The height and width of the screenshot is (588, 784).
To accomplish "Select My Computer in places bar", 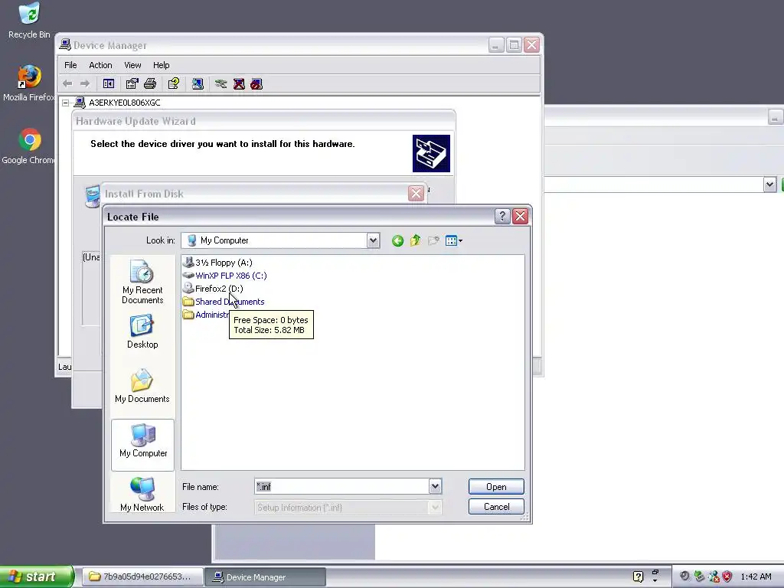I will click(x=142, y=445).
